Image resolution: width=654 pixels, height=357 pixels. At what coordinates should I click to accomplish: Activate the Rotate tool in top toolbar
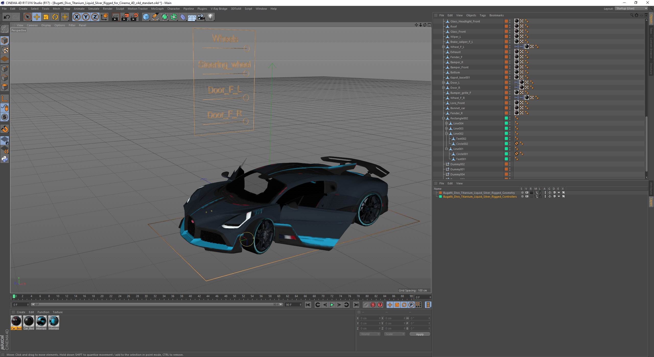click(55, 17)
